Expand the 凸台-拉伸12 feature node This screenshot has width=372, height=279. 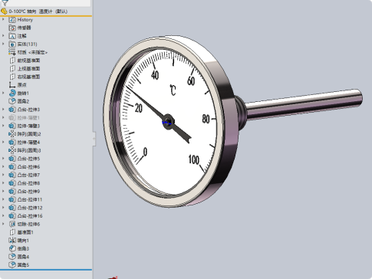click(3, 208)
